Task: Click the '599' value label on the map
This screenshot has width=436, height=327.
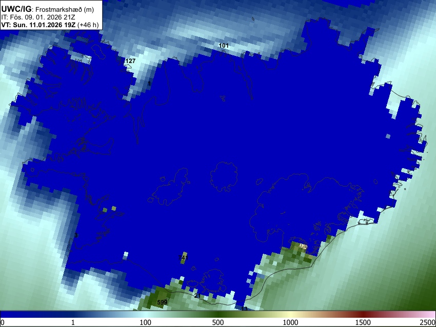Action: [x=163, y=302]
